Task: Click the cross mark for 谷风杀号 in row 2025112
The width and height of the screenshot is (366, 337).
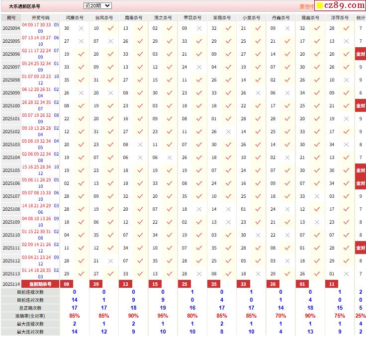Action: (x=110, y=261)
